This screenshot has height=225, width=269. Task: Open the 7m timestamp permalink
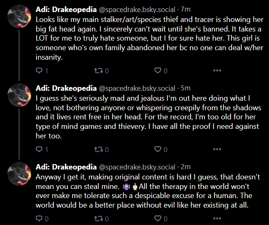tap(186, 10)
